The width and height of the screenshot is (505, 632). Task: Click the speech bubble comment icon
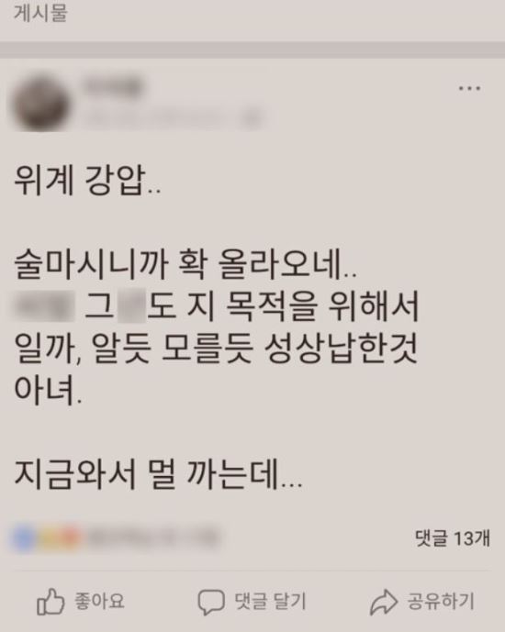210,602
